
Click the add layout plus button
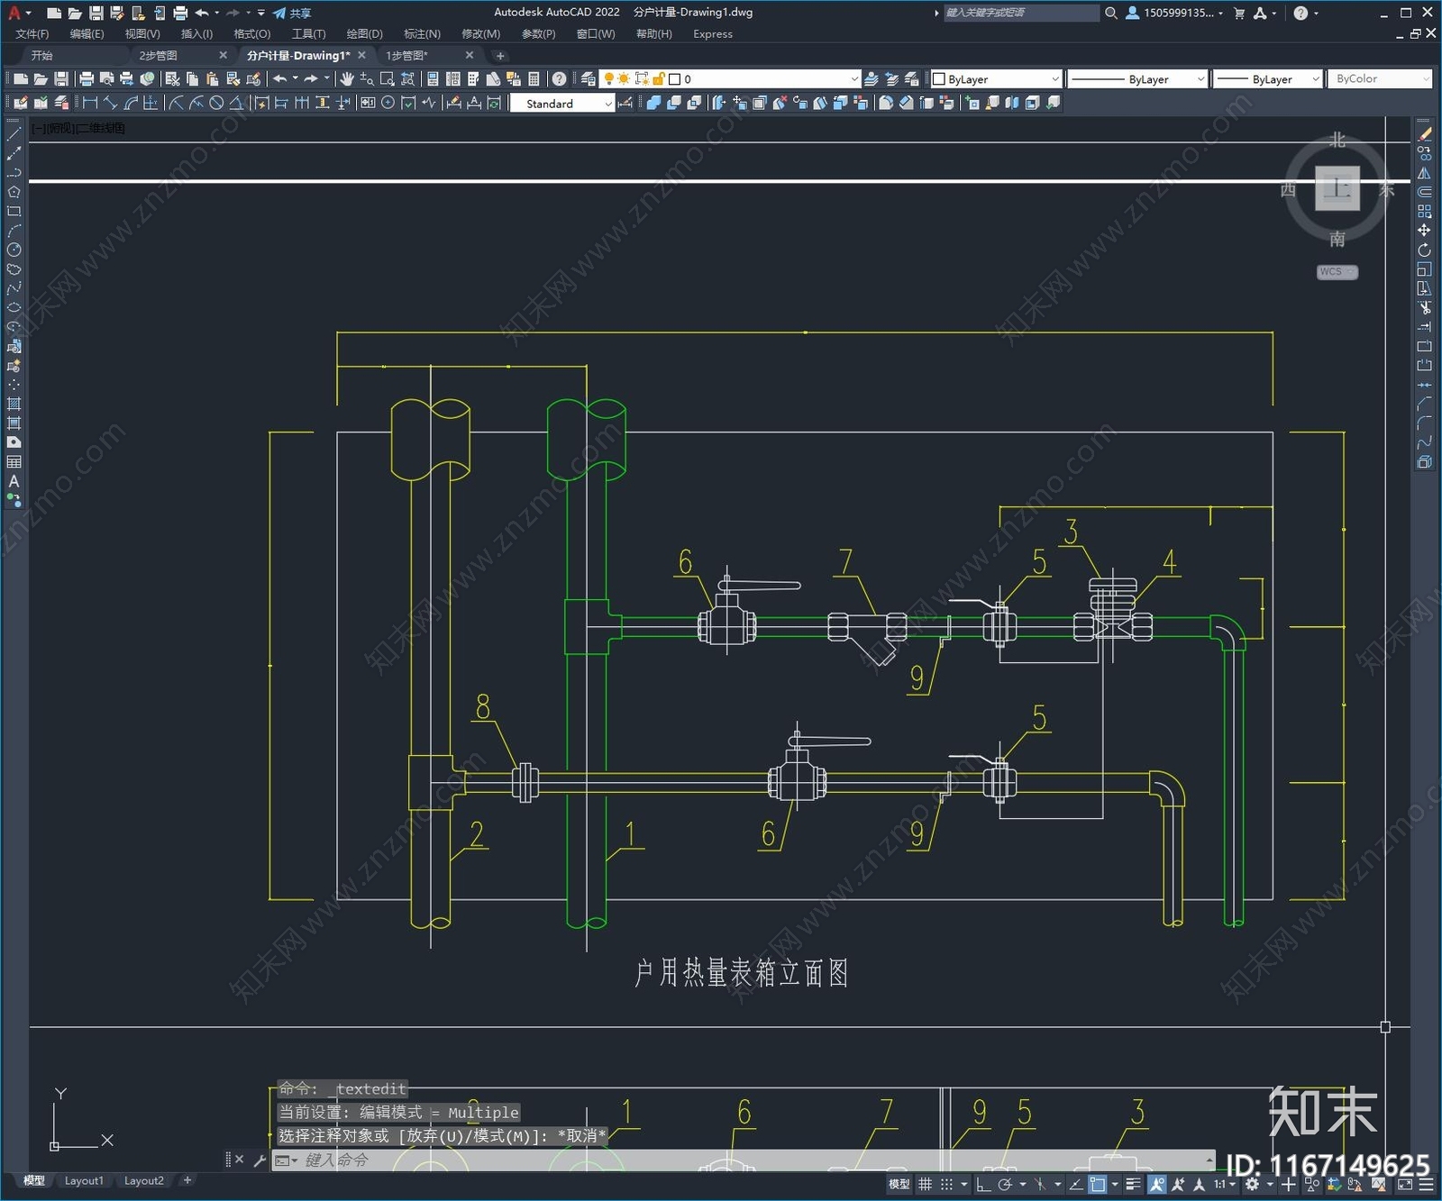[187, 1180]
